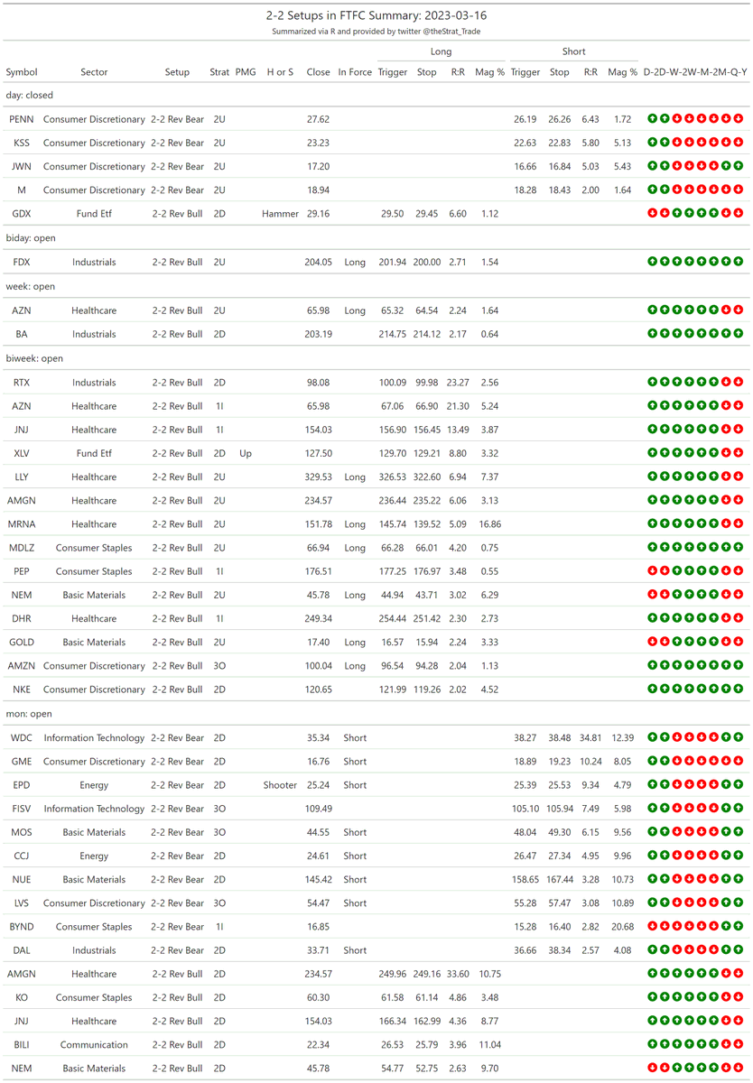
Task: Click 'Up' PMG value in XLV row
Action: tap(246, 453)
